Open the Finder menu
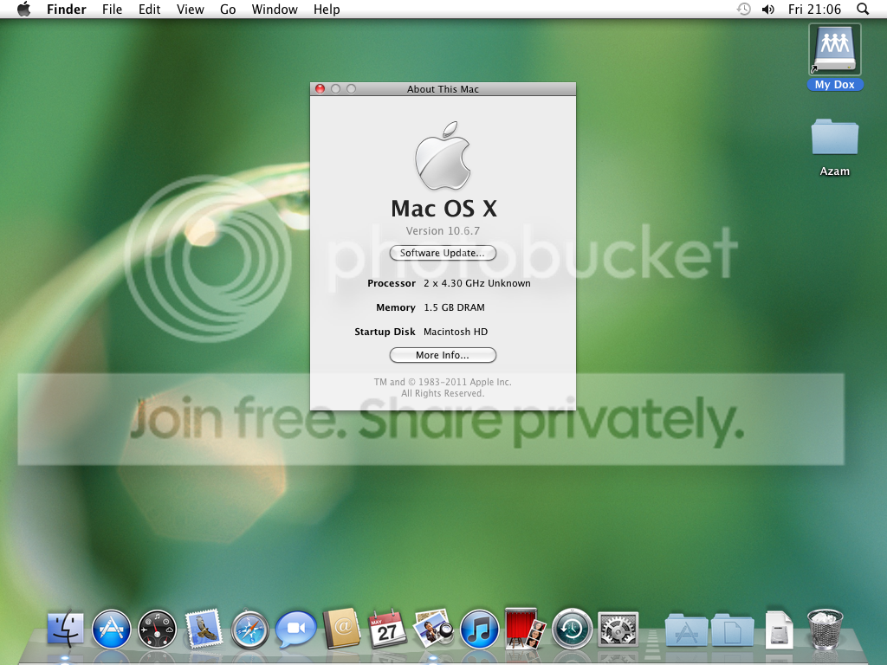The image size is (887, 665). click(x=66, y=9)
